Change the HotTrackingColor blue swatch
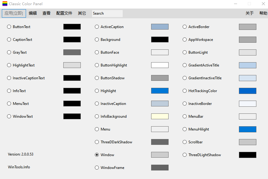 (248, 91)
